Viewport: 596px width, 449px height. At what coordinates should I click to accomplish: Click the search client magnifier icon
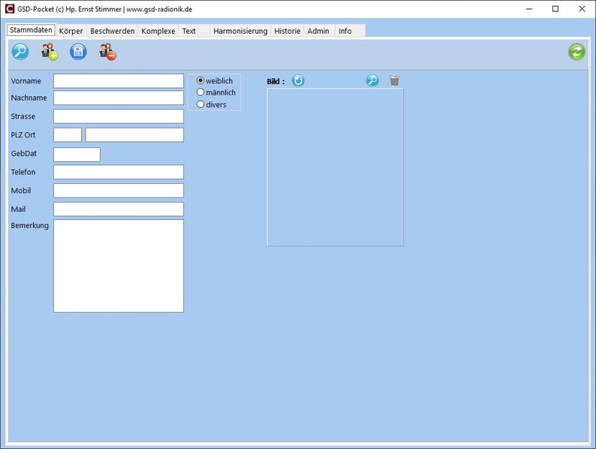(x=20, y=52)
